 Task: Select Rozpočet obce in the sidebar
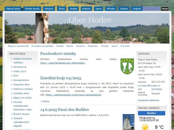[21, 85]
